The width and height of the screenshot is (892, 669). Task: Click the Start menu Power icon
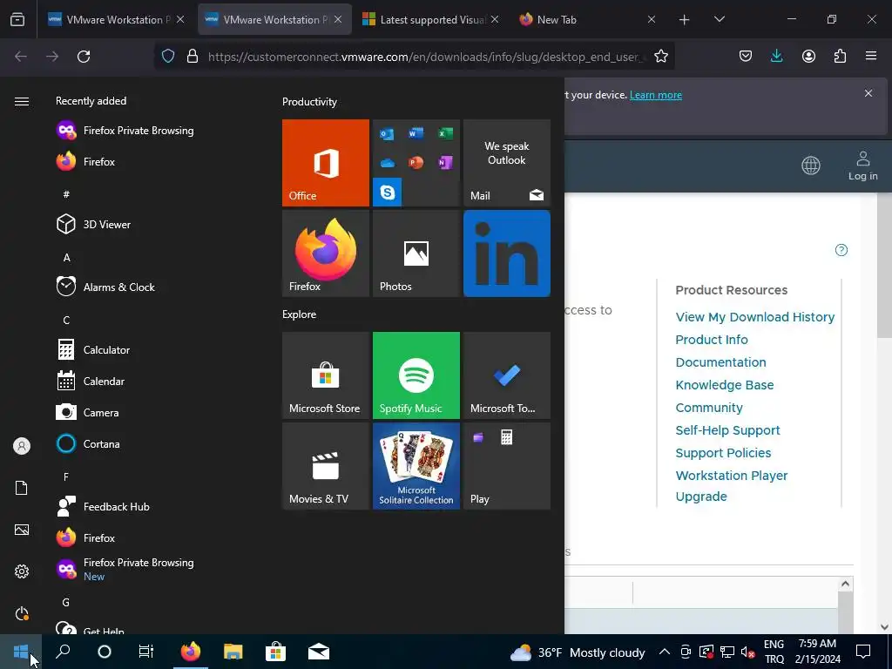pos(22,613)
